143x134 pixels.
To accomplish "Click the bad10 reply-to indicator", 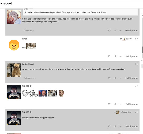I will click(x=126, y=39).
